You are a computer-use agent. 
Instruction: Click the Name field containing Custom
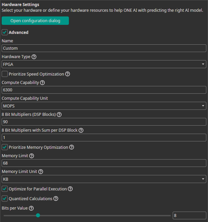(x=104, y=48)
